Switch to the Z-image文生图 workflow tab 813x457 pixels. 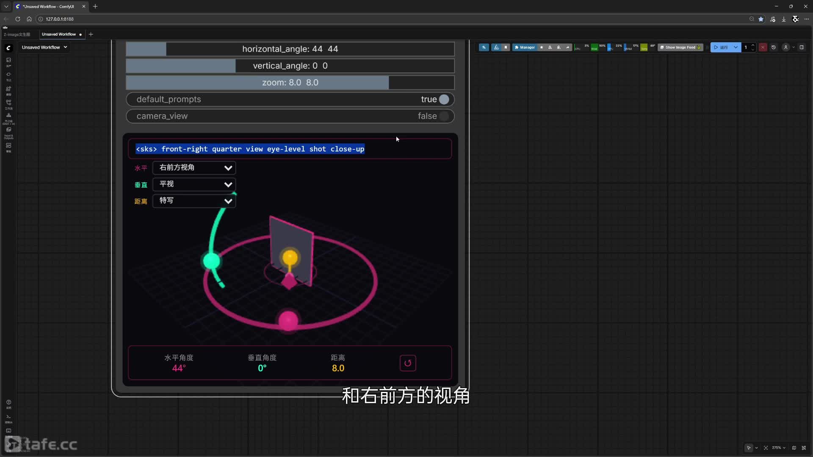click(17, 34)
